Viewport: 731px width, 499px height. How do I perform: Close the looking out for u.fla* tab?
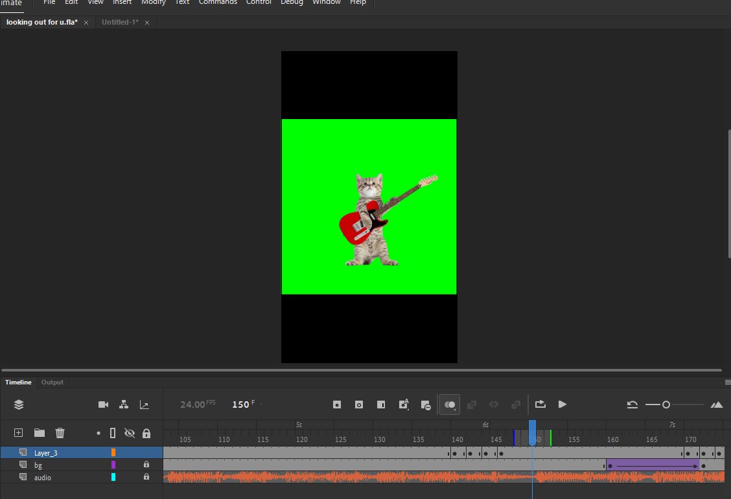coord(86,23)
